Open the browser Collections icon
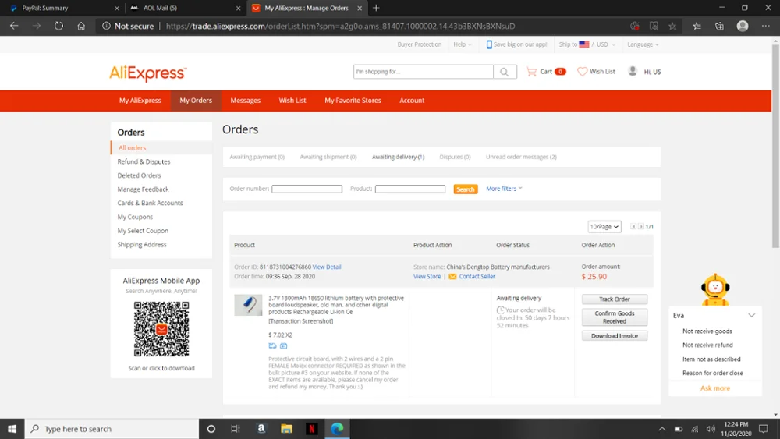Viewport: 780px width, 439px height. [719, 26]
